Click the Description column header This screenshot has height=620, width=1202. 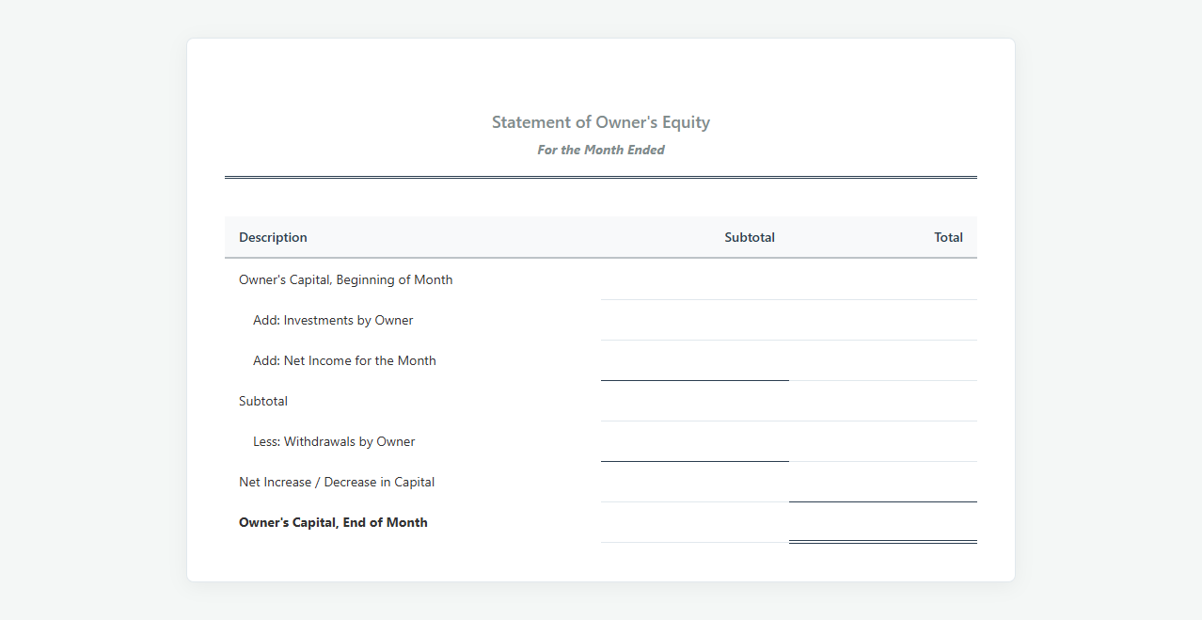point(273,237)
